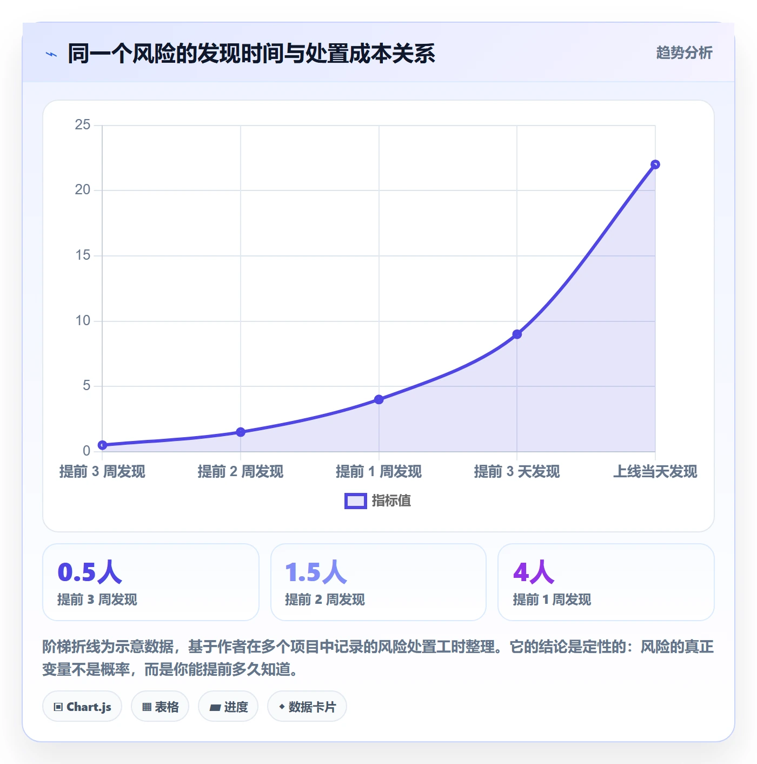The height and width of the screenshot is (764, 757).
Task: Click the 进度 tag chip
Action: (228, 706)
